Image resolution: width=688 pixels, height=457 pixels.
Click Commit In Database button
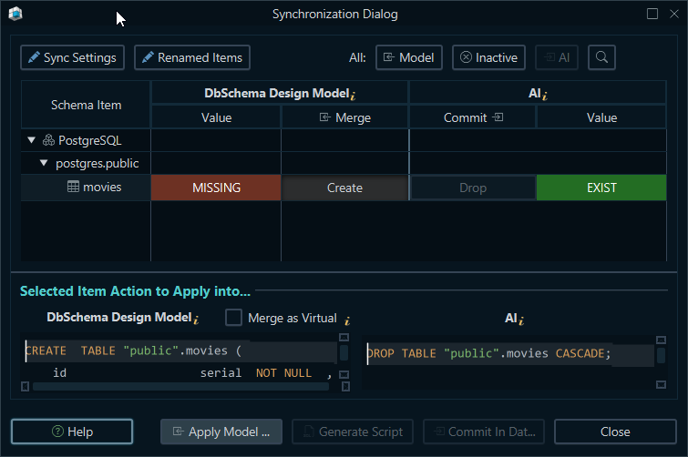[484, 432]
